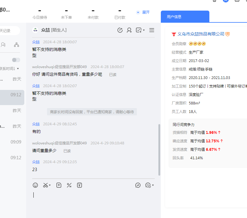Open the emoji picker in chat toolbar
247x218 pixels.
pos(36,185)
